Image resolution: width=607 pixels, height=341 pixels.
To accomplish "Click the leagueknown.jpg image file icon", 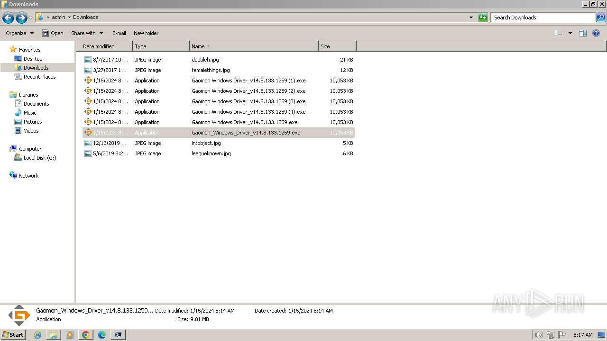I will [x=88, y=153].
